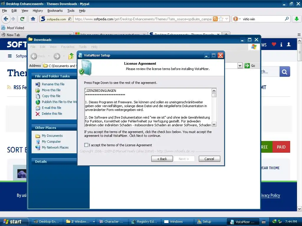This screenshot has width=302, height=226.
Task: Click Softpedia red heart icon
Action: coord(274,45)
